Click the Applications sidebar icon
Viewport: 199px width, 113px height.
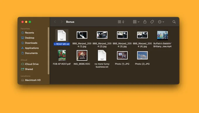pos(23,48)
